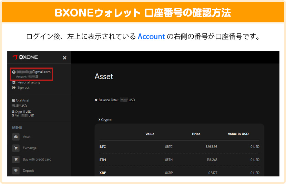Click the Value in USD column header
286x184 pixels.
(238, 134)
